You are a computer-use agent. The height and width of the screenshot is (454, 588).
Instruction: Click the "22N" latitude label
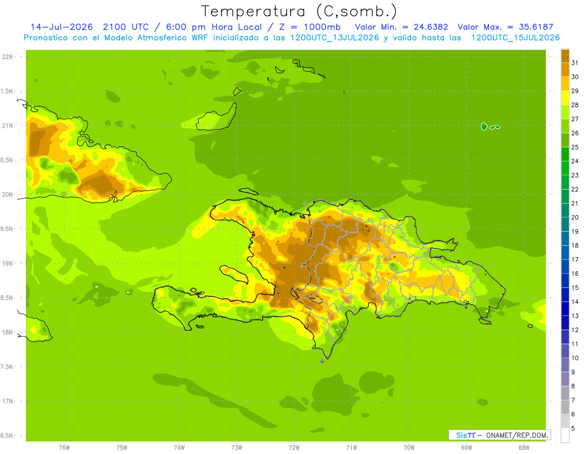click(x=8, y=57)
